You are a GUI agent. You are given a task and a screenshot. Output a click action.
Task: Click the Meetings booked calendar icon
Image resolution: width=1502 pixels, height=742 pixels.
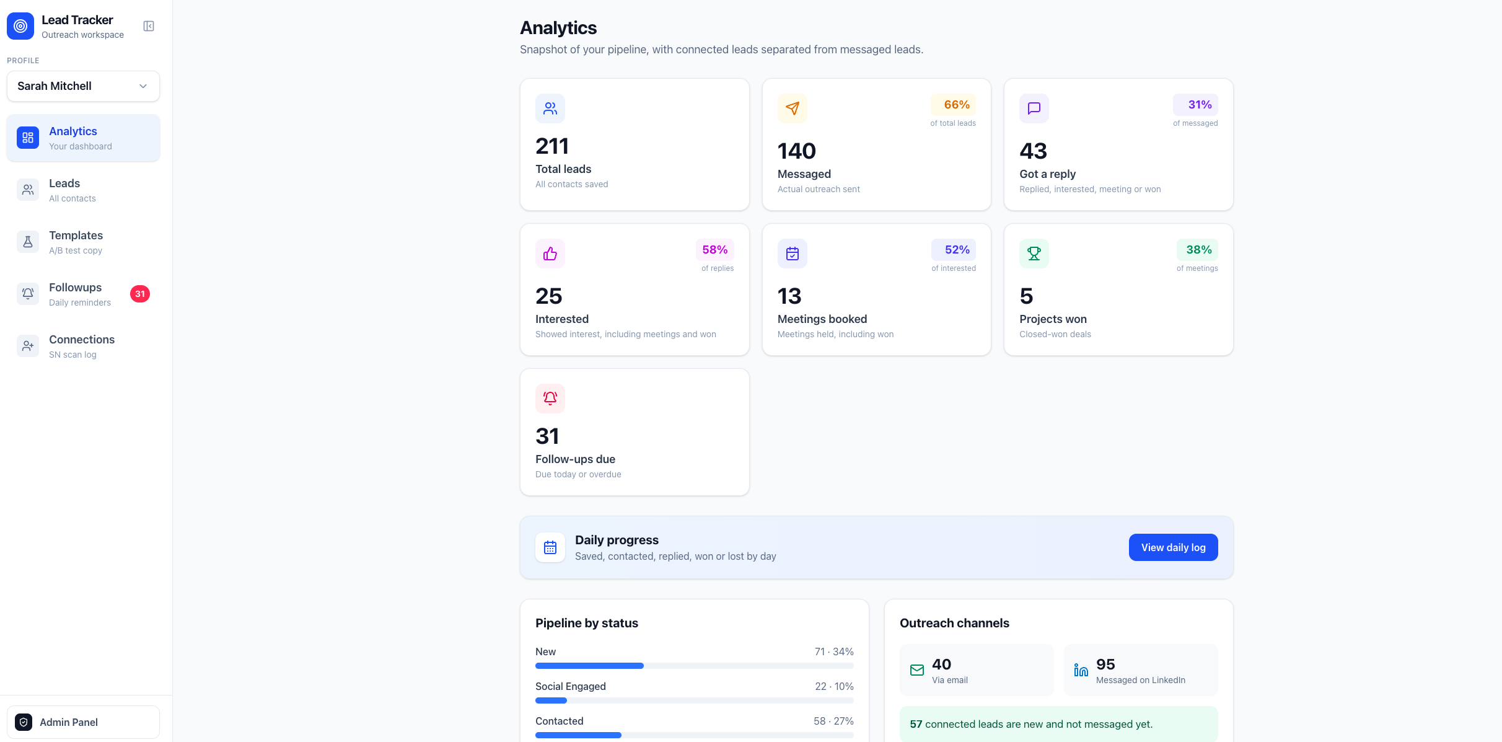point(793,254)
